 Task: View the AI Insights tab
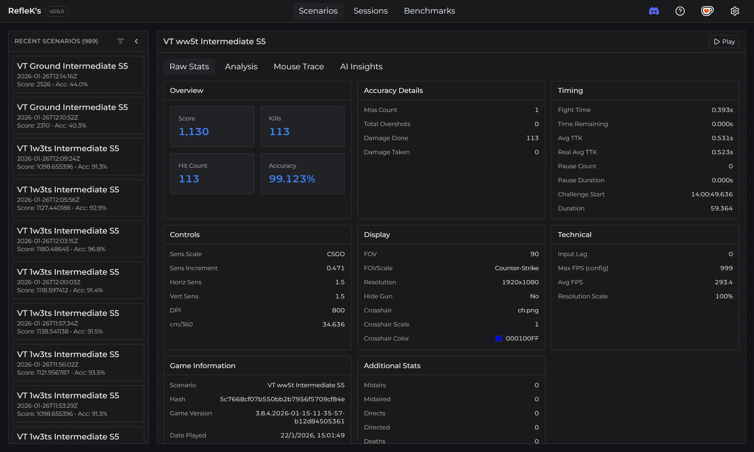[x=361, y=66]
